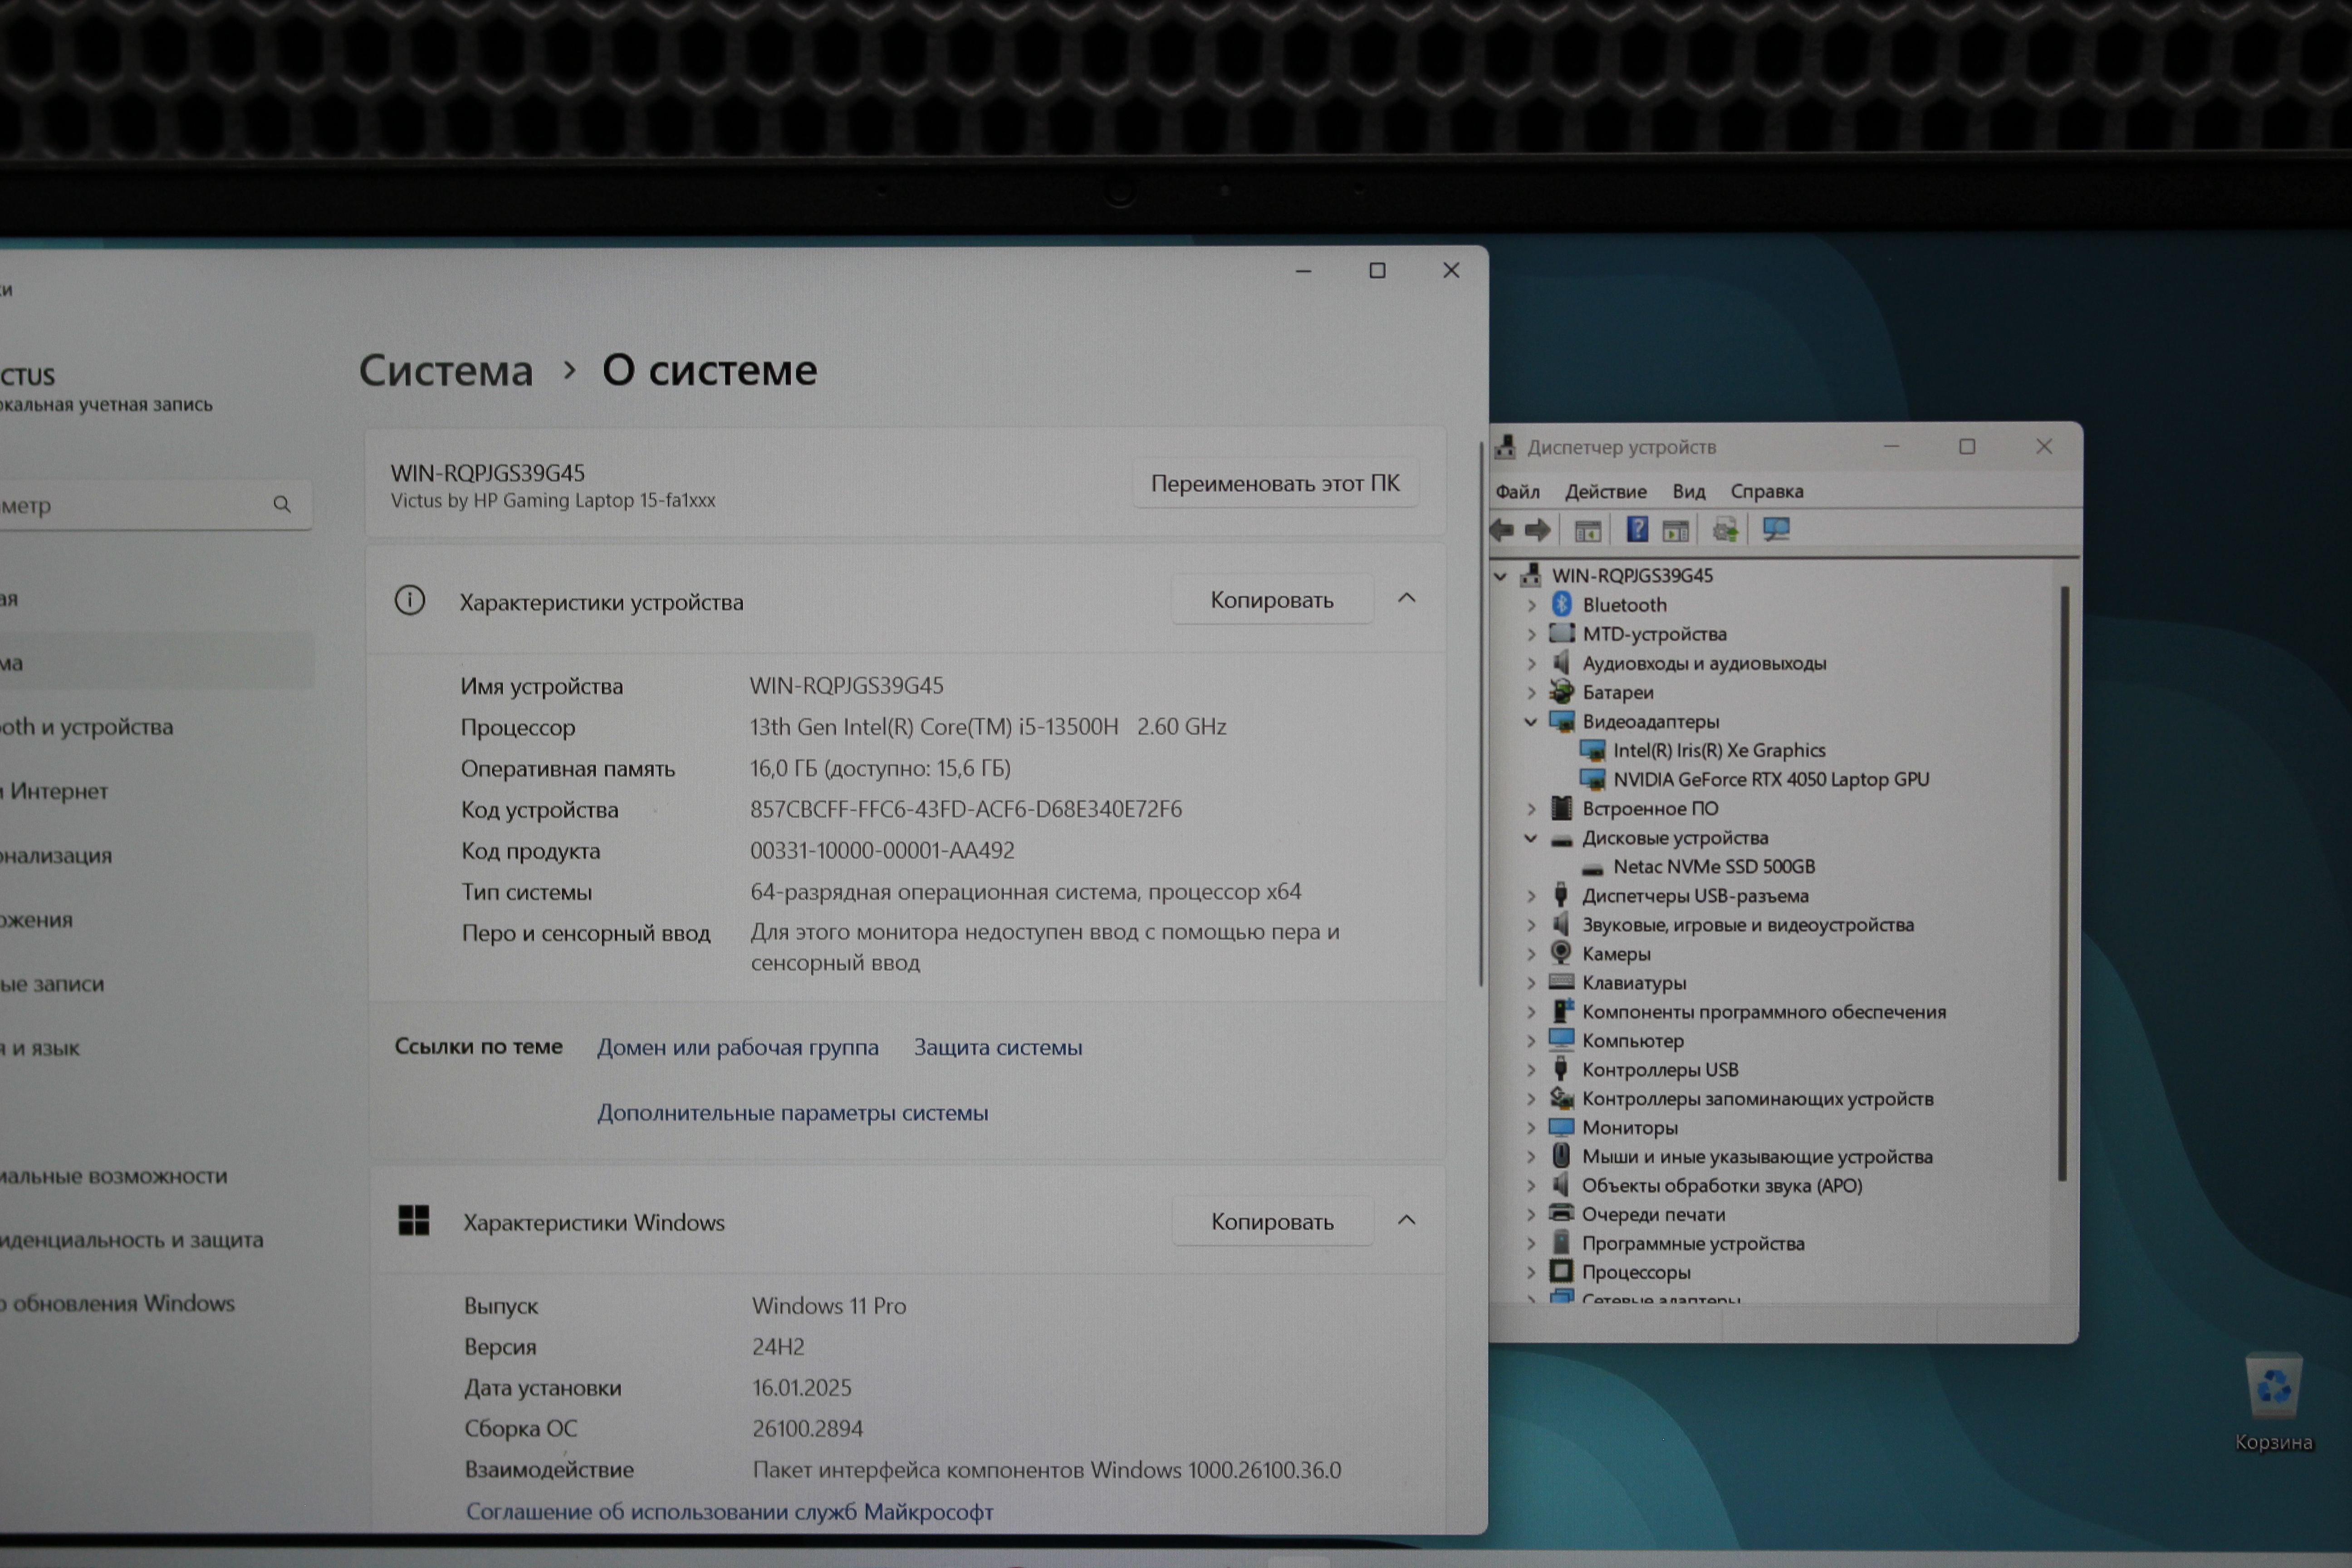Click the Windows logo beside Характеристики Windows

tap(413, 1220)
